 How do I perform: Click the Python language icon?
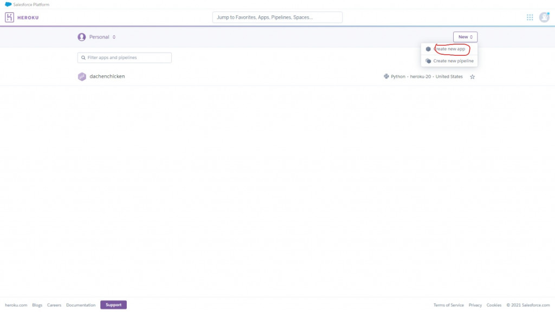coord(386,76)
